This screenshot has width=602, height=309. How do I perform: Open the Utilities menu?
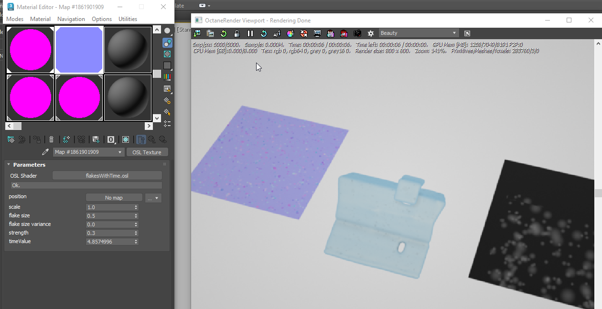(128, 19)
